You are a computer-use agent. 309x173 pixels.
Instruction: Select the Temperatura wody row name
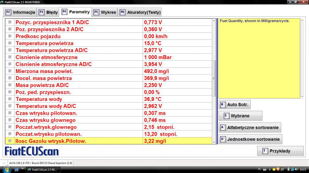pyautogui.click(x=39, y=99)
